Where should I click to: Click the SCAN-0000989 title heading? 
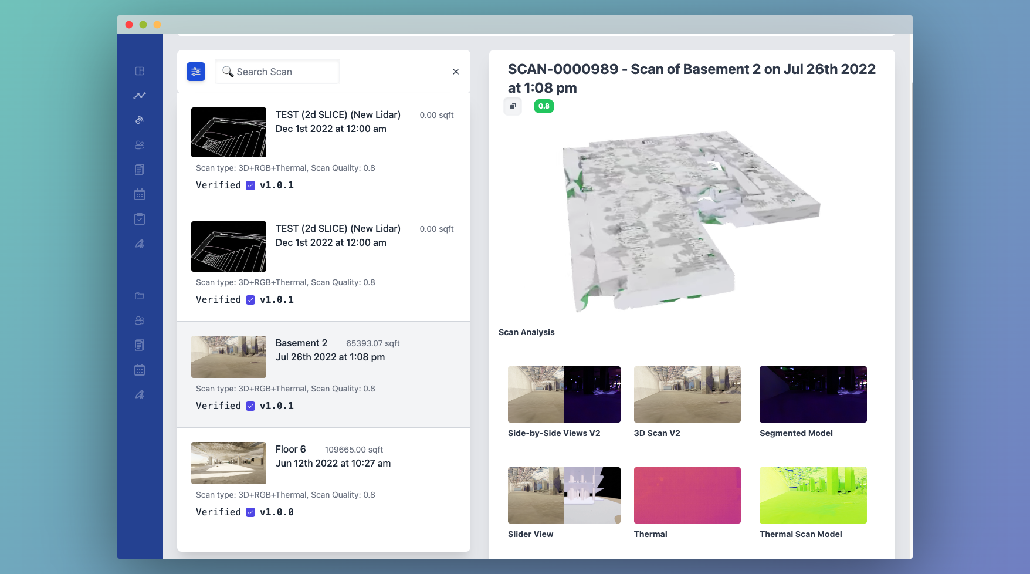pyautogui.click(x=692, y=79)
